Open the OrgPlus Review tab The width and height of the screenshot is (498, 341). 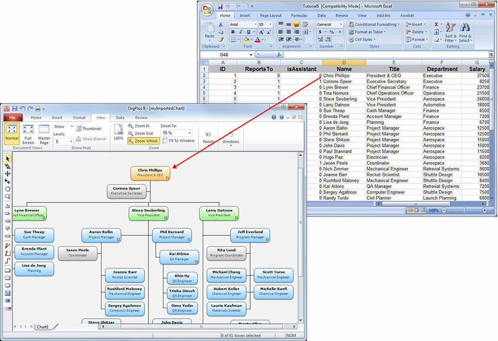(x=141, y=117)
